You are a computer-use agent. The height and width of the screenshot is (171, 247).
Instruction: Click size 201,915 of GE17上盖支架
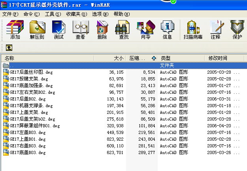[x=115, y=112]
